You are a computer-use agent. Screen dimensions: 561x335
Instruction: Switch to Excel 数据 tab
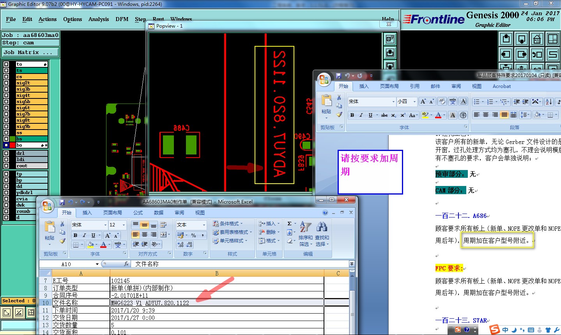pyautogui.click(x=159, y=212)
